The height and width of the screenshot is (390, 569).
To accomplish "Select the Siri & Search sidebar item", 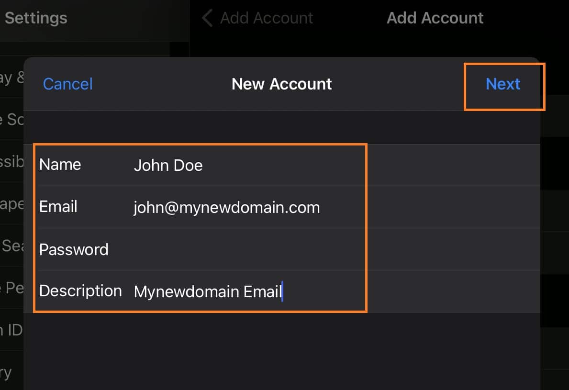I will point(11,246).
